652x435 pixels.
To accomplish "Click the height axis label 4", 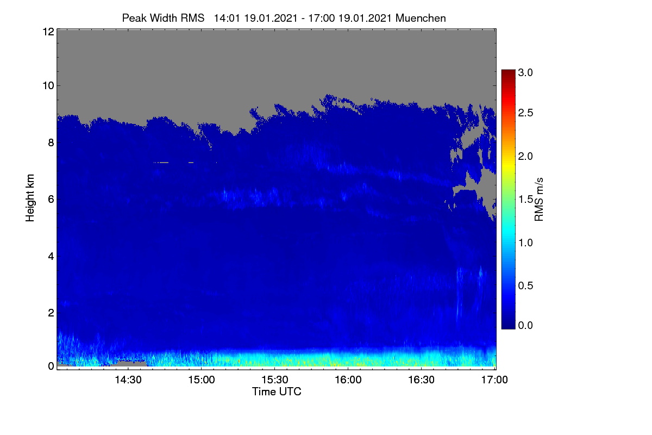I will point(50,256).
